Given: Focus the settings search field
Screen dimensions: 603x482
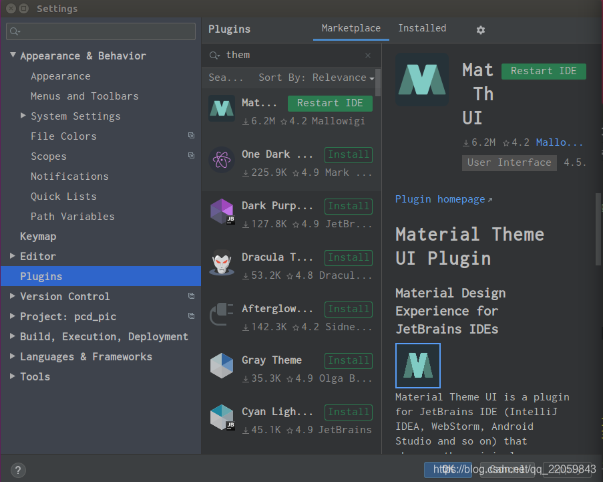Looking at the screenshot, I should pyautogui.click(x=101, y=31).
